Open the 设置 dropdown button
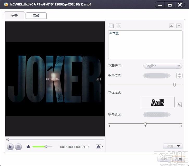 click(x=173, y=146)
